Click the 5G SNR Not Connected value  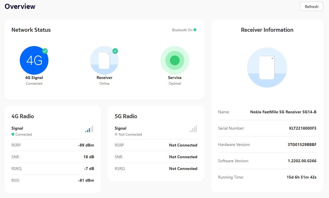pos(183,157)
